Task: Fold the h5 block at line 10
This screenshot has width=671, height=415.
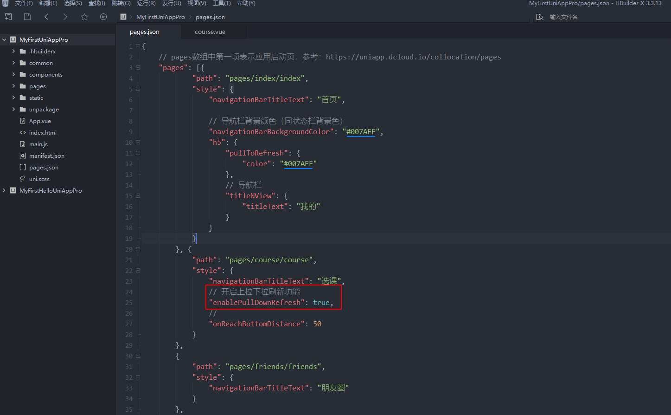Action: [138, 143]
